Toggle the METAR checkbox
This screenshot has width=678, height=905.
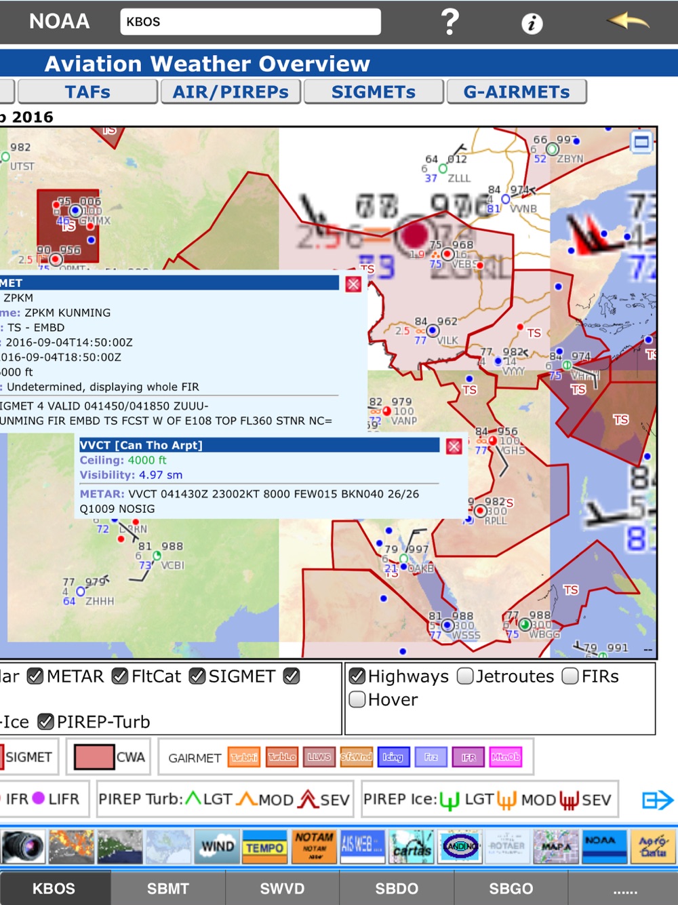(35, 676)
